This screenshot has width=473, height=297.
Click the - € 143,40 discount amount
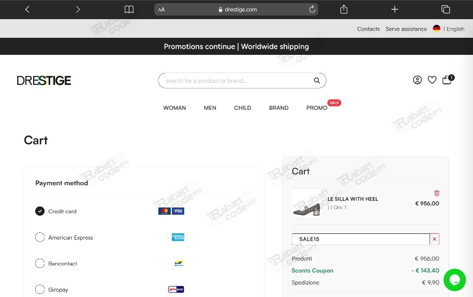[425, 271]
